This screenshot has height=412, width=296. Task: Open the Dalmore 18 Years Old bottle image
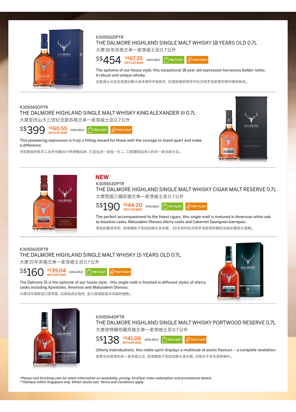coord(58,59)
